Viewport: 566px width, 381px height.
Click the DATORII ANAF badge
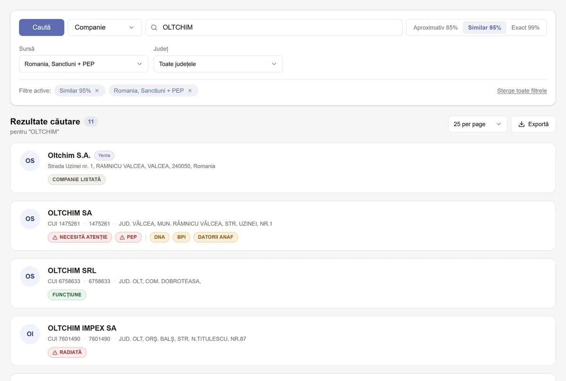tap(216, 237)
